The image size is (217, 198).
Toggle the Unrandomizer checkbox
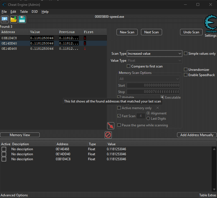click(x=186, y=70)
